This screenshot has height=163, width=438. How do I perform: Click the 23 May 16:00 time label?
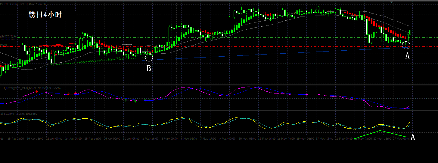[382, 138]
